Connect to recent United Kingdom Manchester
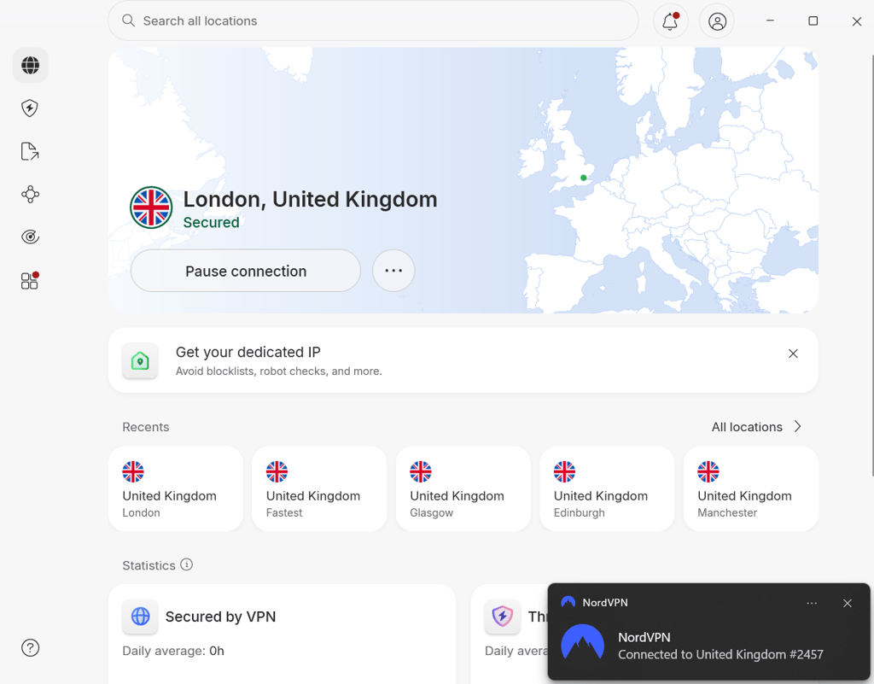The width and height of the screenshot is (874, 684). [x=751, y=489]
